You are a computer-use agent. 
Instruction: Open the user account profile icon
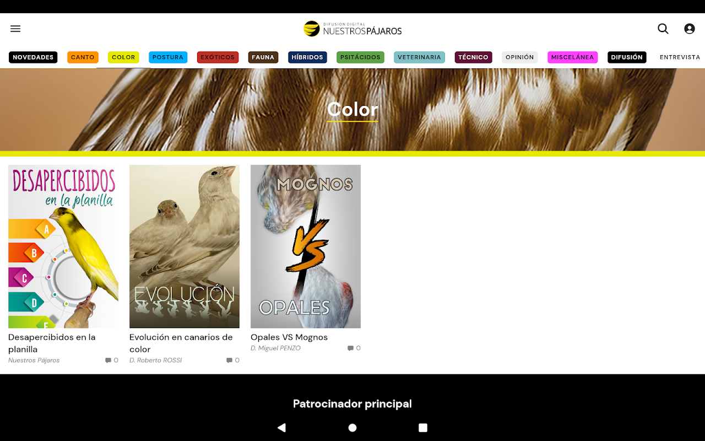coord(690,29)
